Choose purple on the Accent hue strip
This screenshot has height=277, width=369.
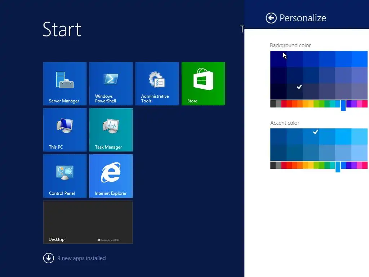[x=354, y=165]
